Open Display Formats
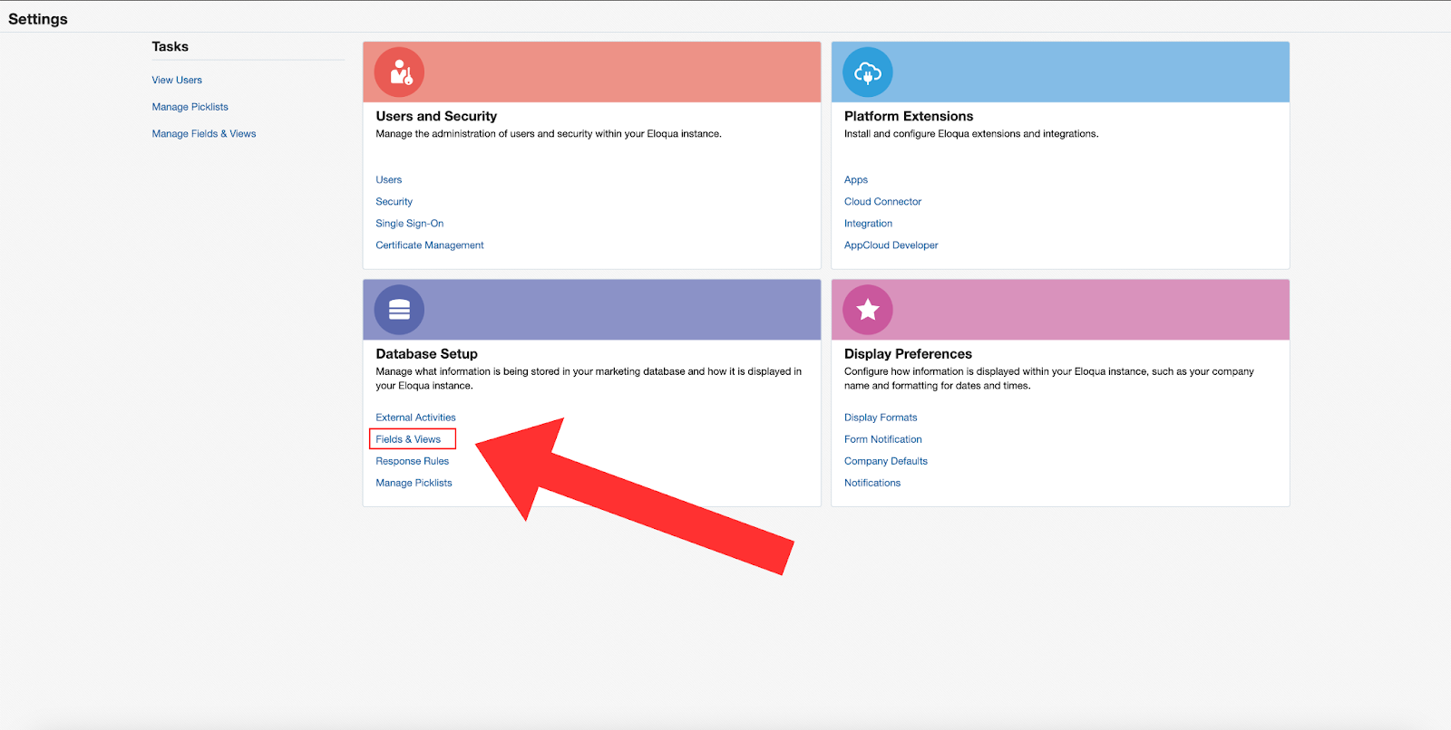This screenshot has height=730, width=1451. [x=880, y=418]
